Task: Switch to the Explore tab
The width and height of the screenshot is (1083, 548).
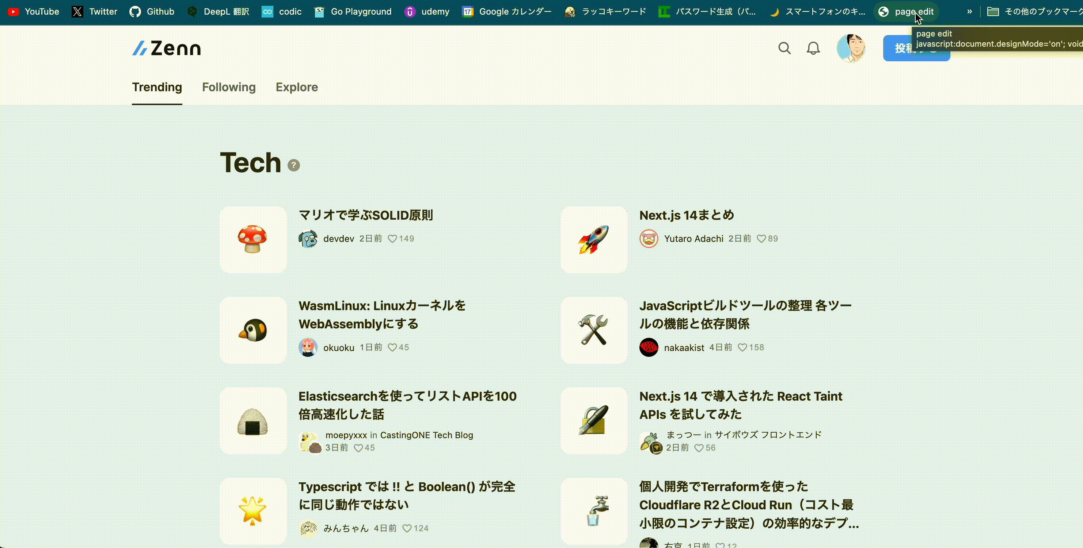Action: 297,87
